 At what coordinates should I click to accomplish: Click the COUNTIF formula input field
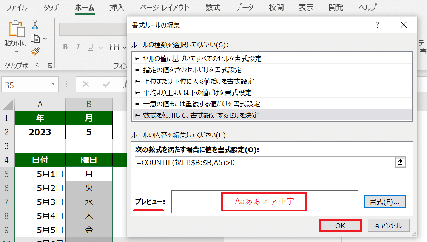[x=264, y=162]
